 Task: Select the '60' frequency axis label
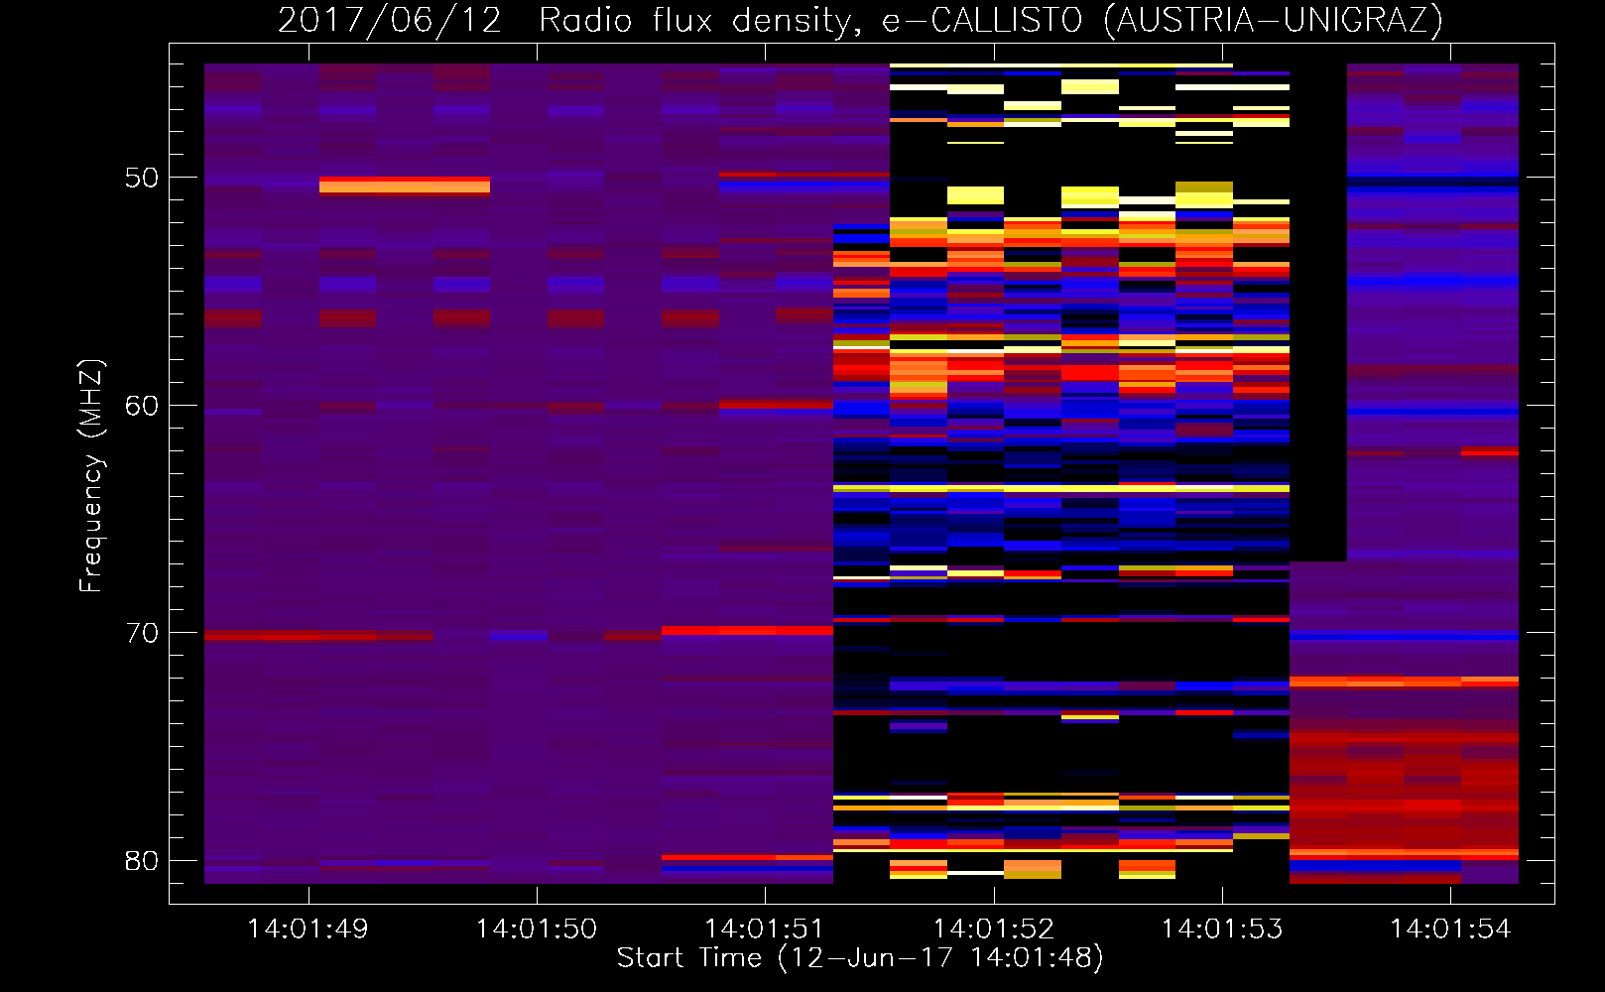[142, 406]
